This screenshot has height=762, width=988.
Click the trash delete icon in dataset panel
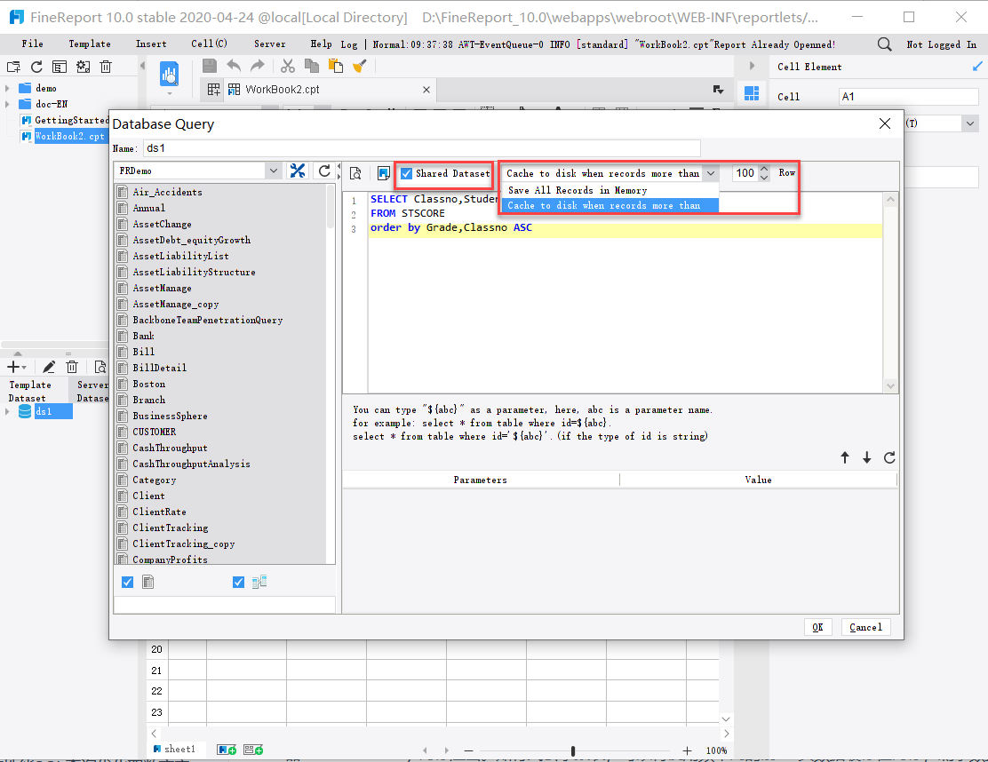tap(72, 367)
